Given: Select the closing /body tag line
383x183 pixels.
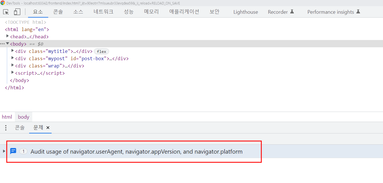Looking at the screenshot, I should 20,80.
